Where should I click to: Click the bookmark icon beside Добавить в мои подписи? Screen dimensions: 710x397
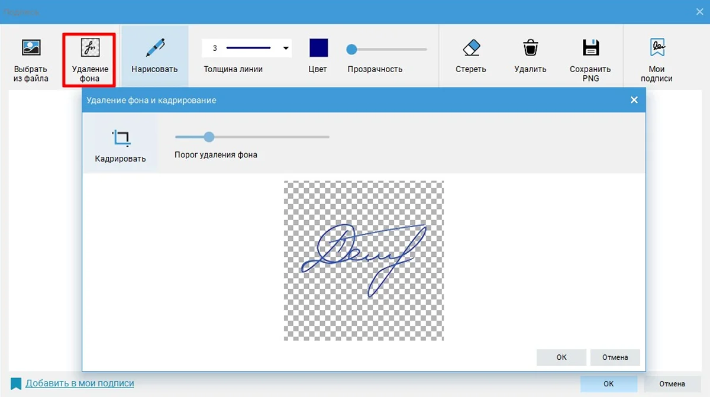[16, 383]
